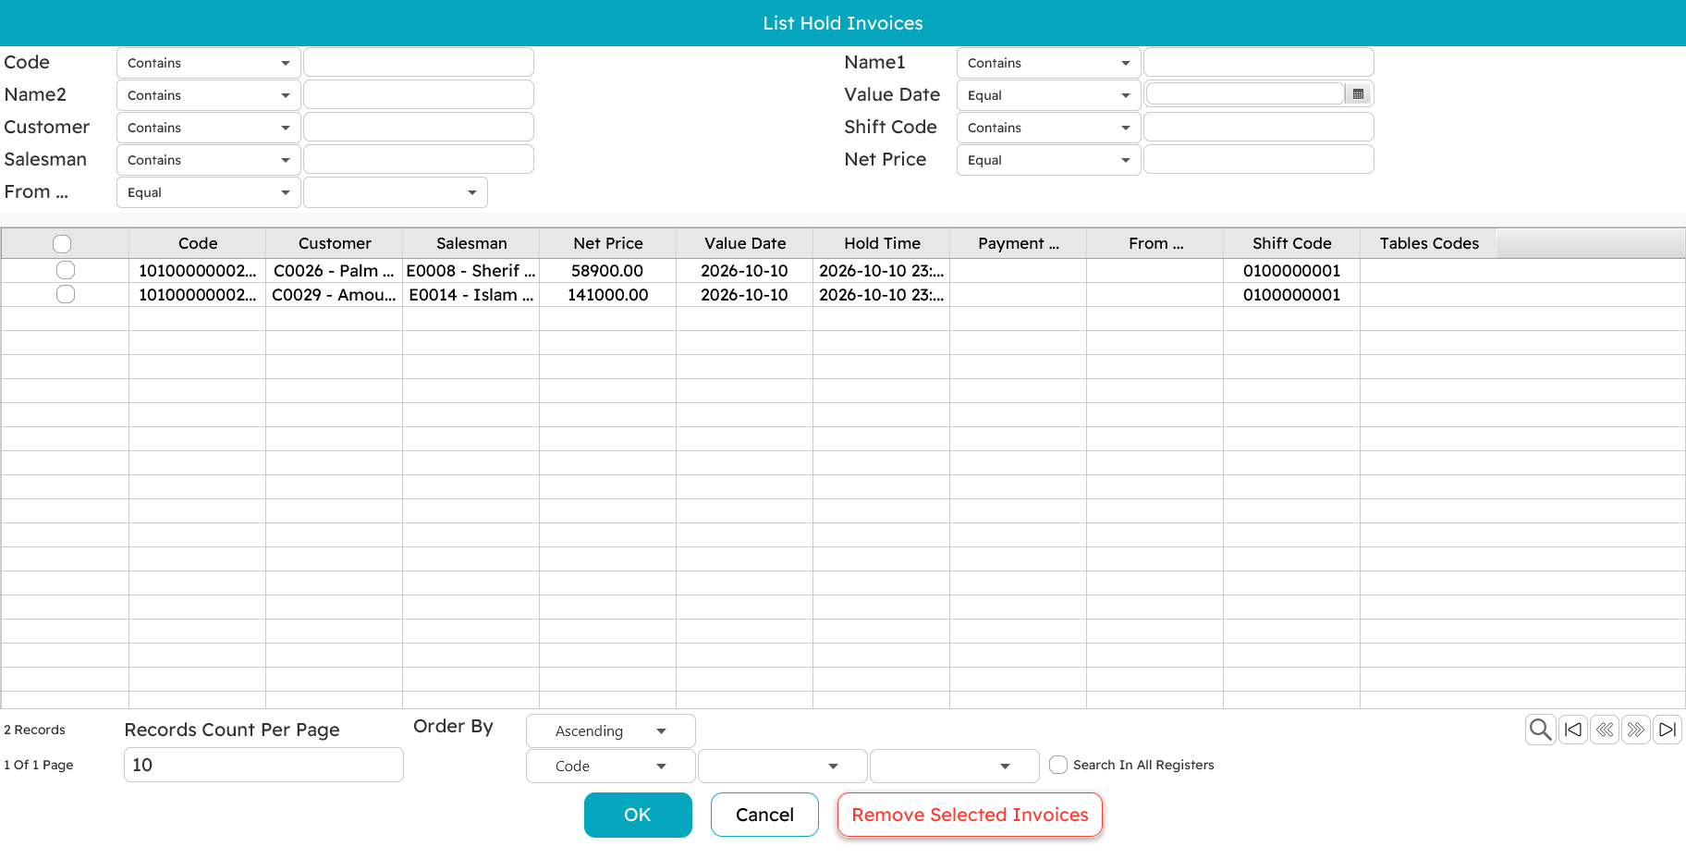Open the Net Price operator dropdown
The image size is (1686, 859).
1049,160
